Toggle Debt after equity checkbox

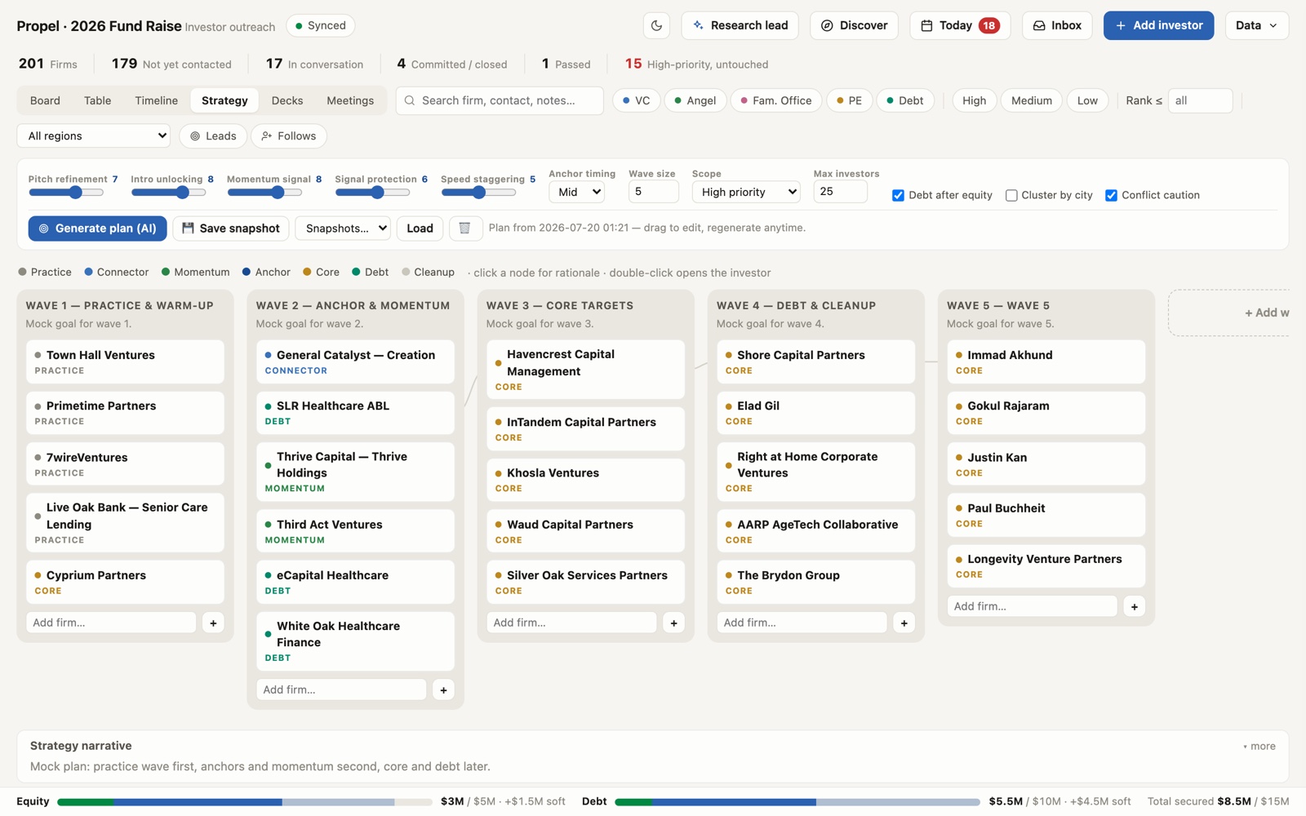coord(898,195)
